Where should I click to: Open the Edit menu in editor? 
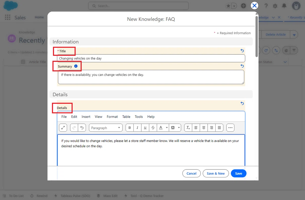[74, 117]
